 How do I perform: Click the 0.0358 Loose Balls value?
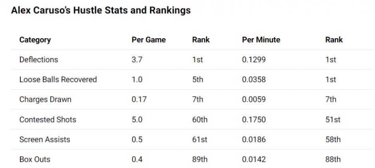254,80
